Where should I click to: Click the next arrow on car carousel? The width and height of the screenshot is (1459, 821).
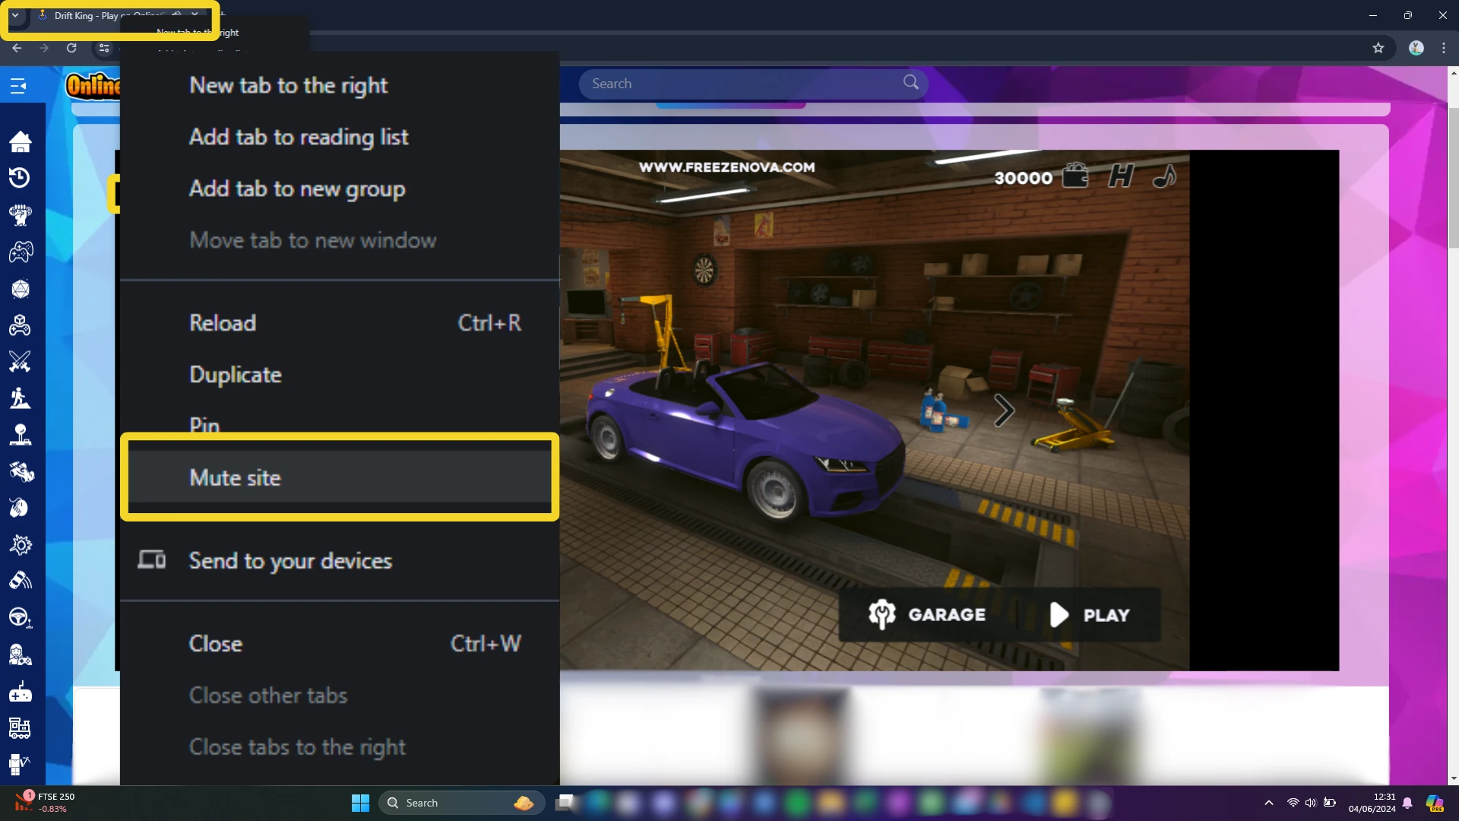point(1003,410)
